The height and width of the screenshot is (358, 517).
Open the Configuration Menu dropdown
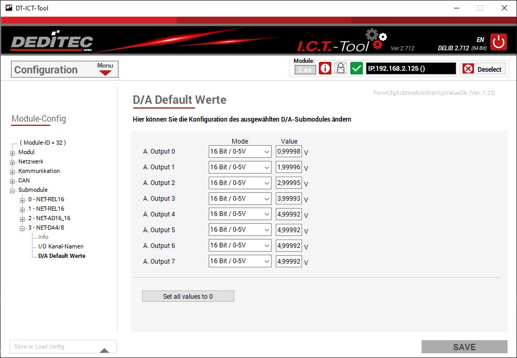105,69
